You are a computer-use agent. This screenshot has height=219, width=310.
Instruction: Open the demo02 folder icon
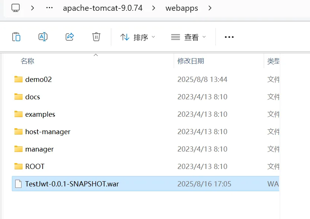pyautogui.click(x=19, y=79)
